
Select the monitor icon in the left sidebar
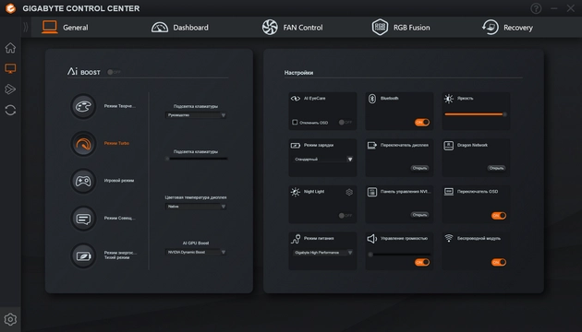(10, 68)
